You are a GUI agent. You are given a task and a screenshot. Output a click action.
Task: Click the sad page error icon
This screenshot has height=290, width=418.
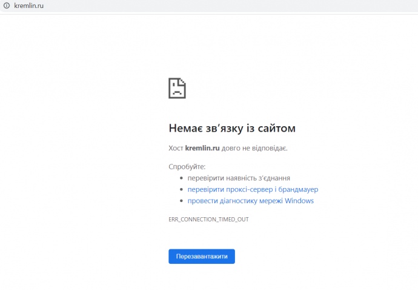(177, 88)
